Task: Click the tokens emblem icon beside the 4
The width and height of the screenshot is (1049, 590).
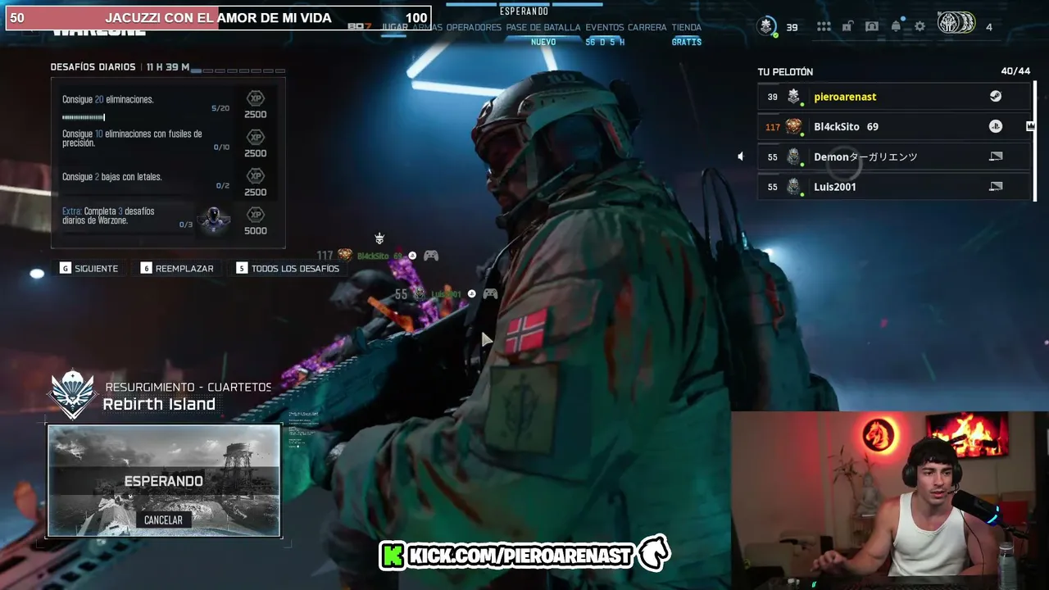Action: [956, 24]
